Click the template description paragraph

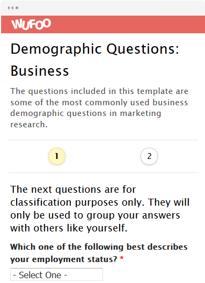pyautogui.click(x=99, y=108)
